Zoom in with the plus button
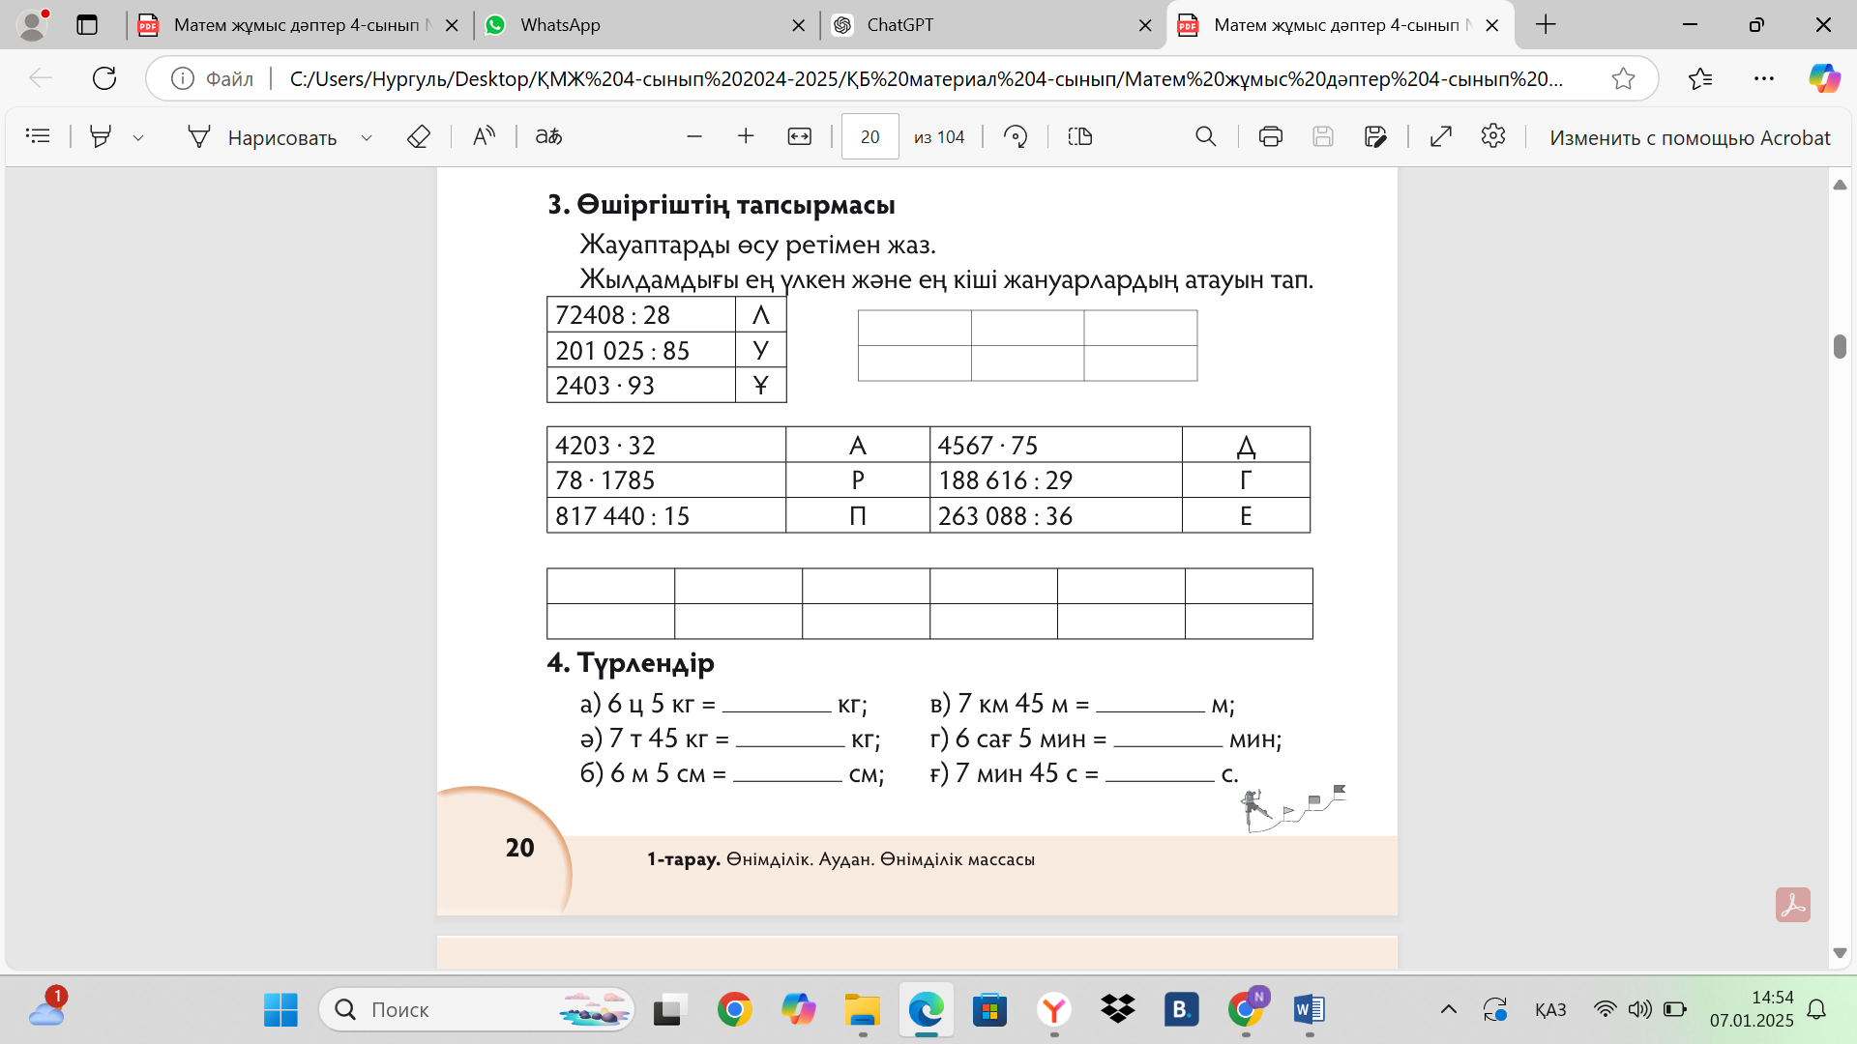 [x=745, y=136]
